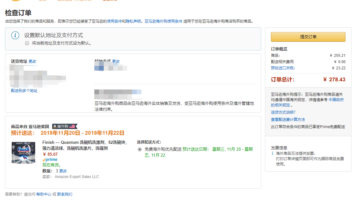359x200 pixels.
Task: Click the 提交订单 button
Action: tap(308, 37)
